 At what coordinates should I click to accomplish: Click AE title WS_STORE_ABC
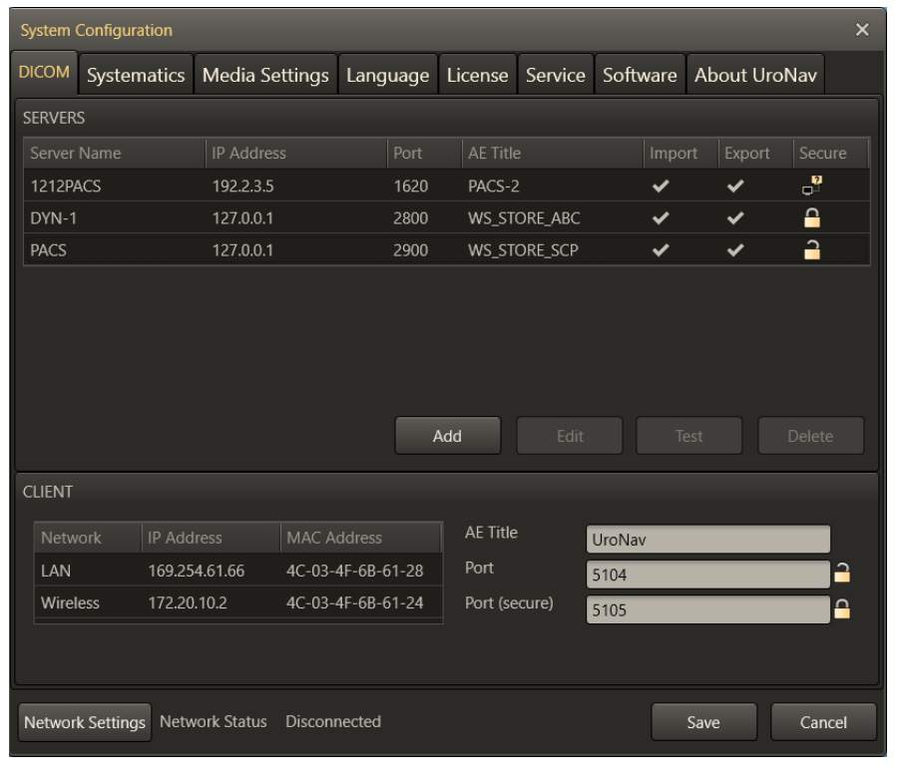(x=524, y=218)
